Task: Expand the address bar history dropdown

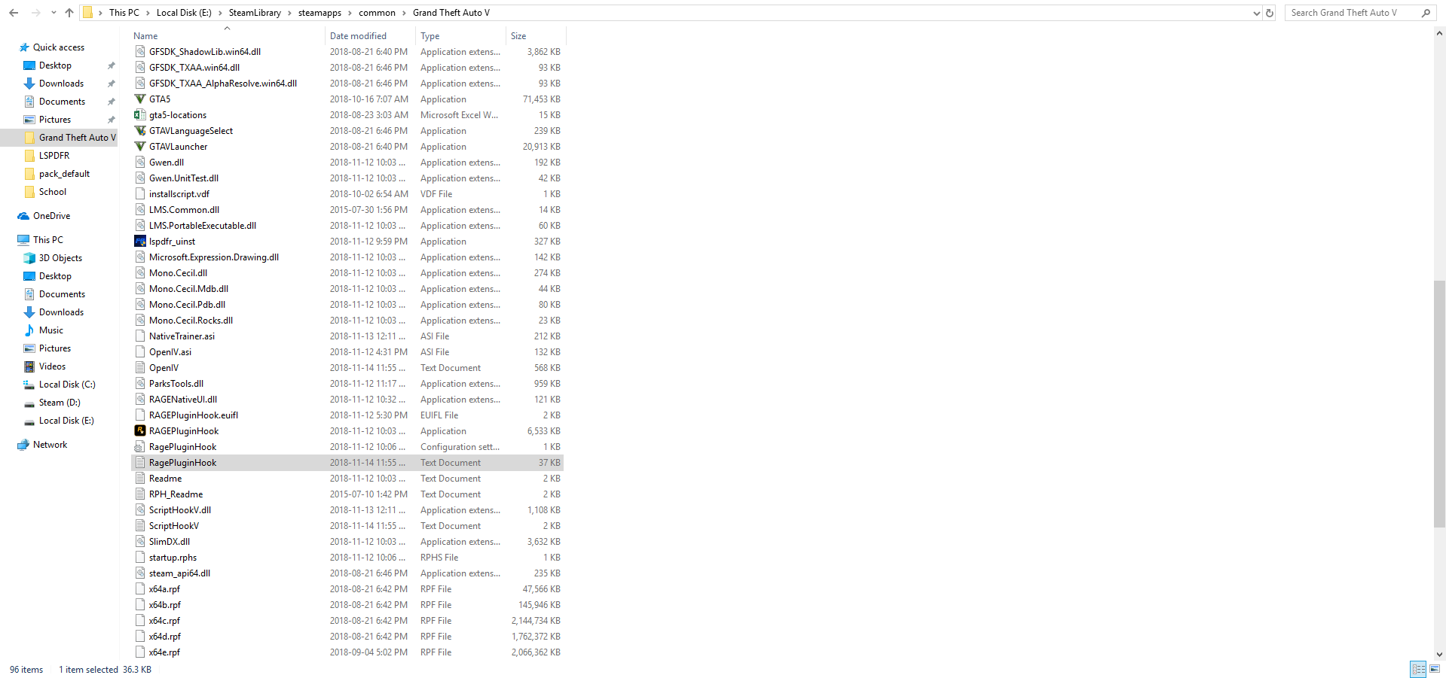Action: point(1256,13)
